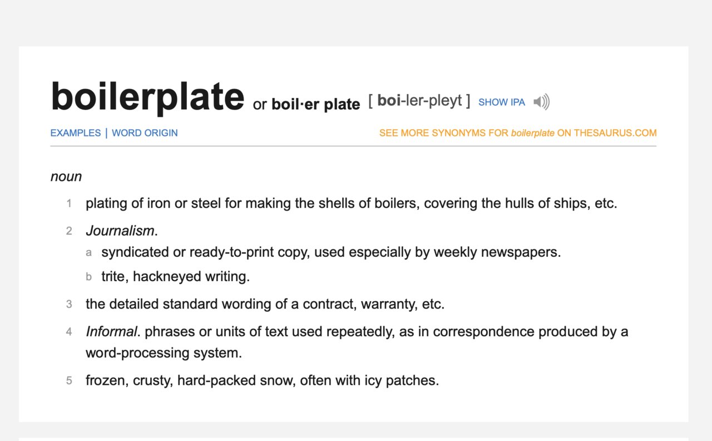Open the EXAMPLES link

click(76, 133)
